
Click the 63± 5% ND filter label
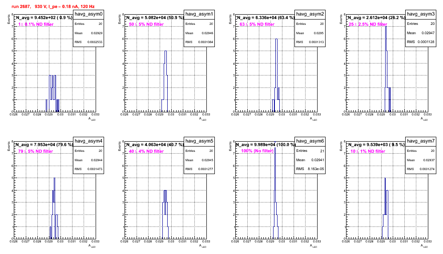tap(257, 24)
